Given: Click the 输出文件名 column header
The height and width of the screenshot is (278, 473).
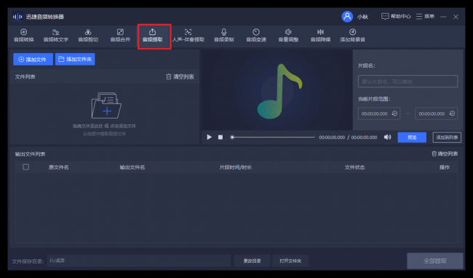Looking at the screenshot, I should click(x=132, y=167).
